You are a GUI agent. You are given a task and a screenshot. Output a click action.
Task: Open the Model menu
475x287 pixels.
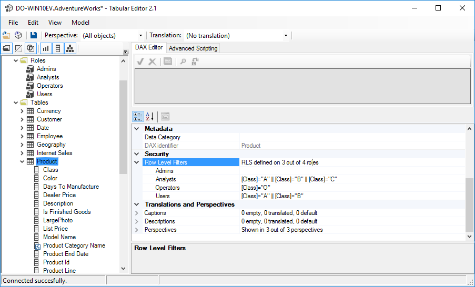click(x=80, y=23)
